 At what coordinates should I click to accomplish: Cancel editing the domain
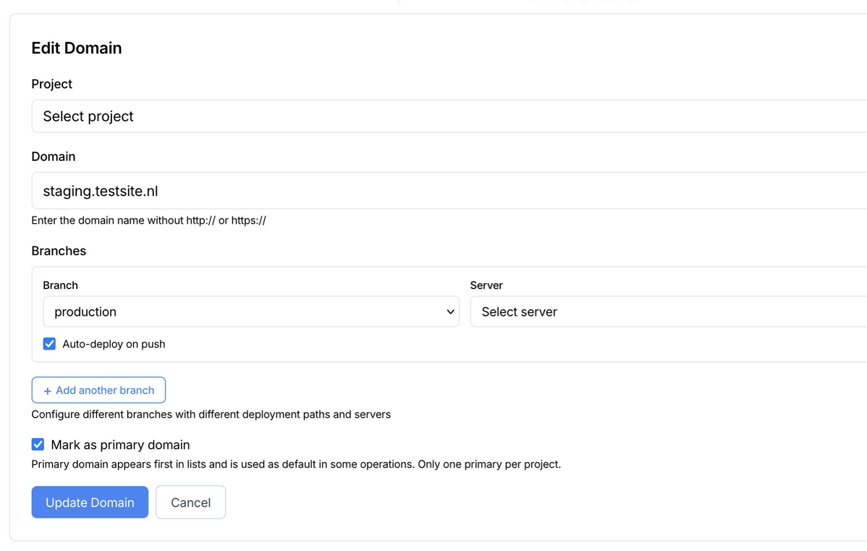190,502
